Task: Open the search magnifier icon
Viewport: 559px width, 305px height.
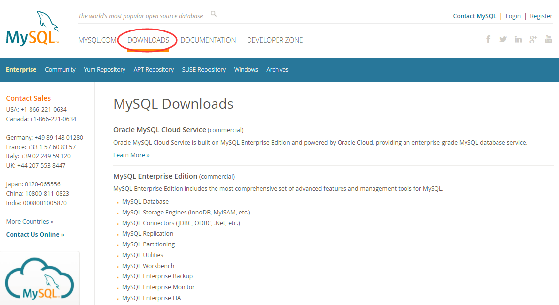Action: (x=214, y=14)
